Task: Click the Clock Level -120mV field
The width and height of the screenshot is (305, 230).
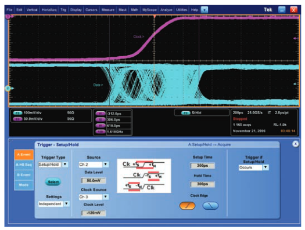Action: click(94, 213)
